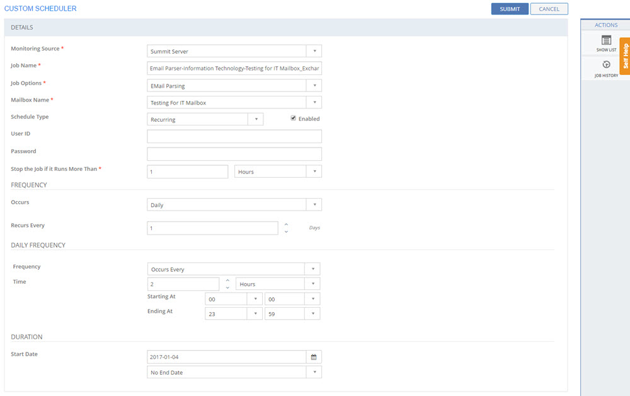Open the Job Options dropdown
Image resolution: width=630 pixels, height=396 pixels.
314,86
